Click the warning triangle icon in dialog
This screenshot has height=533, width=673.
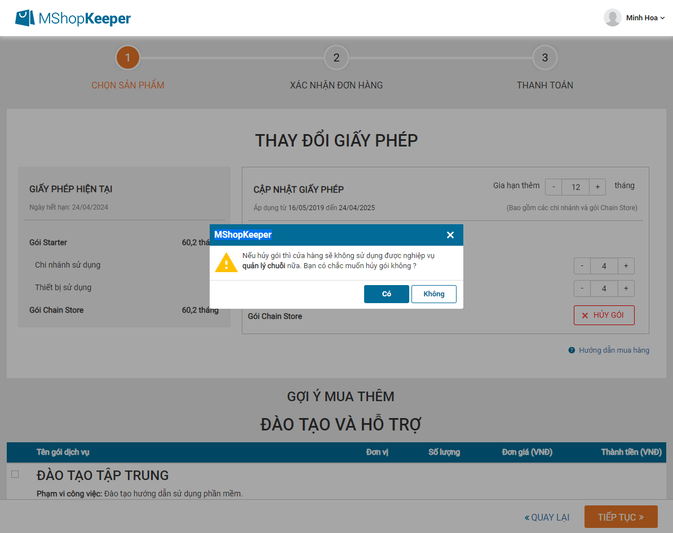pos(226,262)
